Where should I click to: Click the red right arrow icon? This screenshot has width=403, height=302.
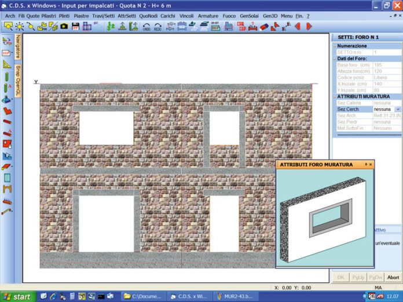(309, 26)
